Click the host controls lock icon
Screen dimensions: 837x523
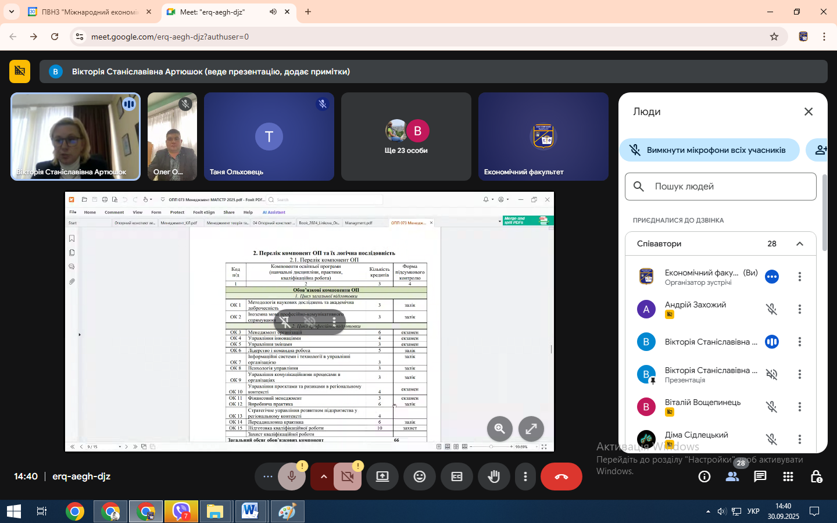tap(816, 477)
